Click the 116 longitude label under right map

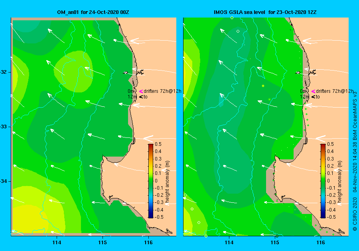[x=321, y=243]
